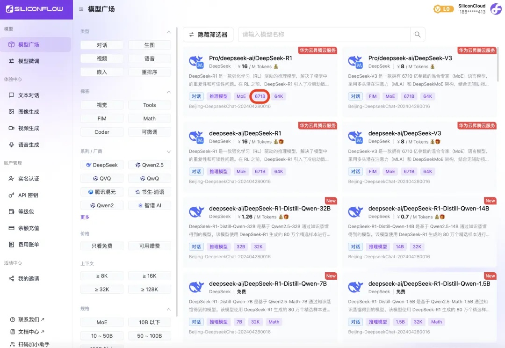The height and width of the screenshot is (348, 505).
Task: Toggle the 嵌入 type filter
Action: [102, 72]
